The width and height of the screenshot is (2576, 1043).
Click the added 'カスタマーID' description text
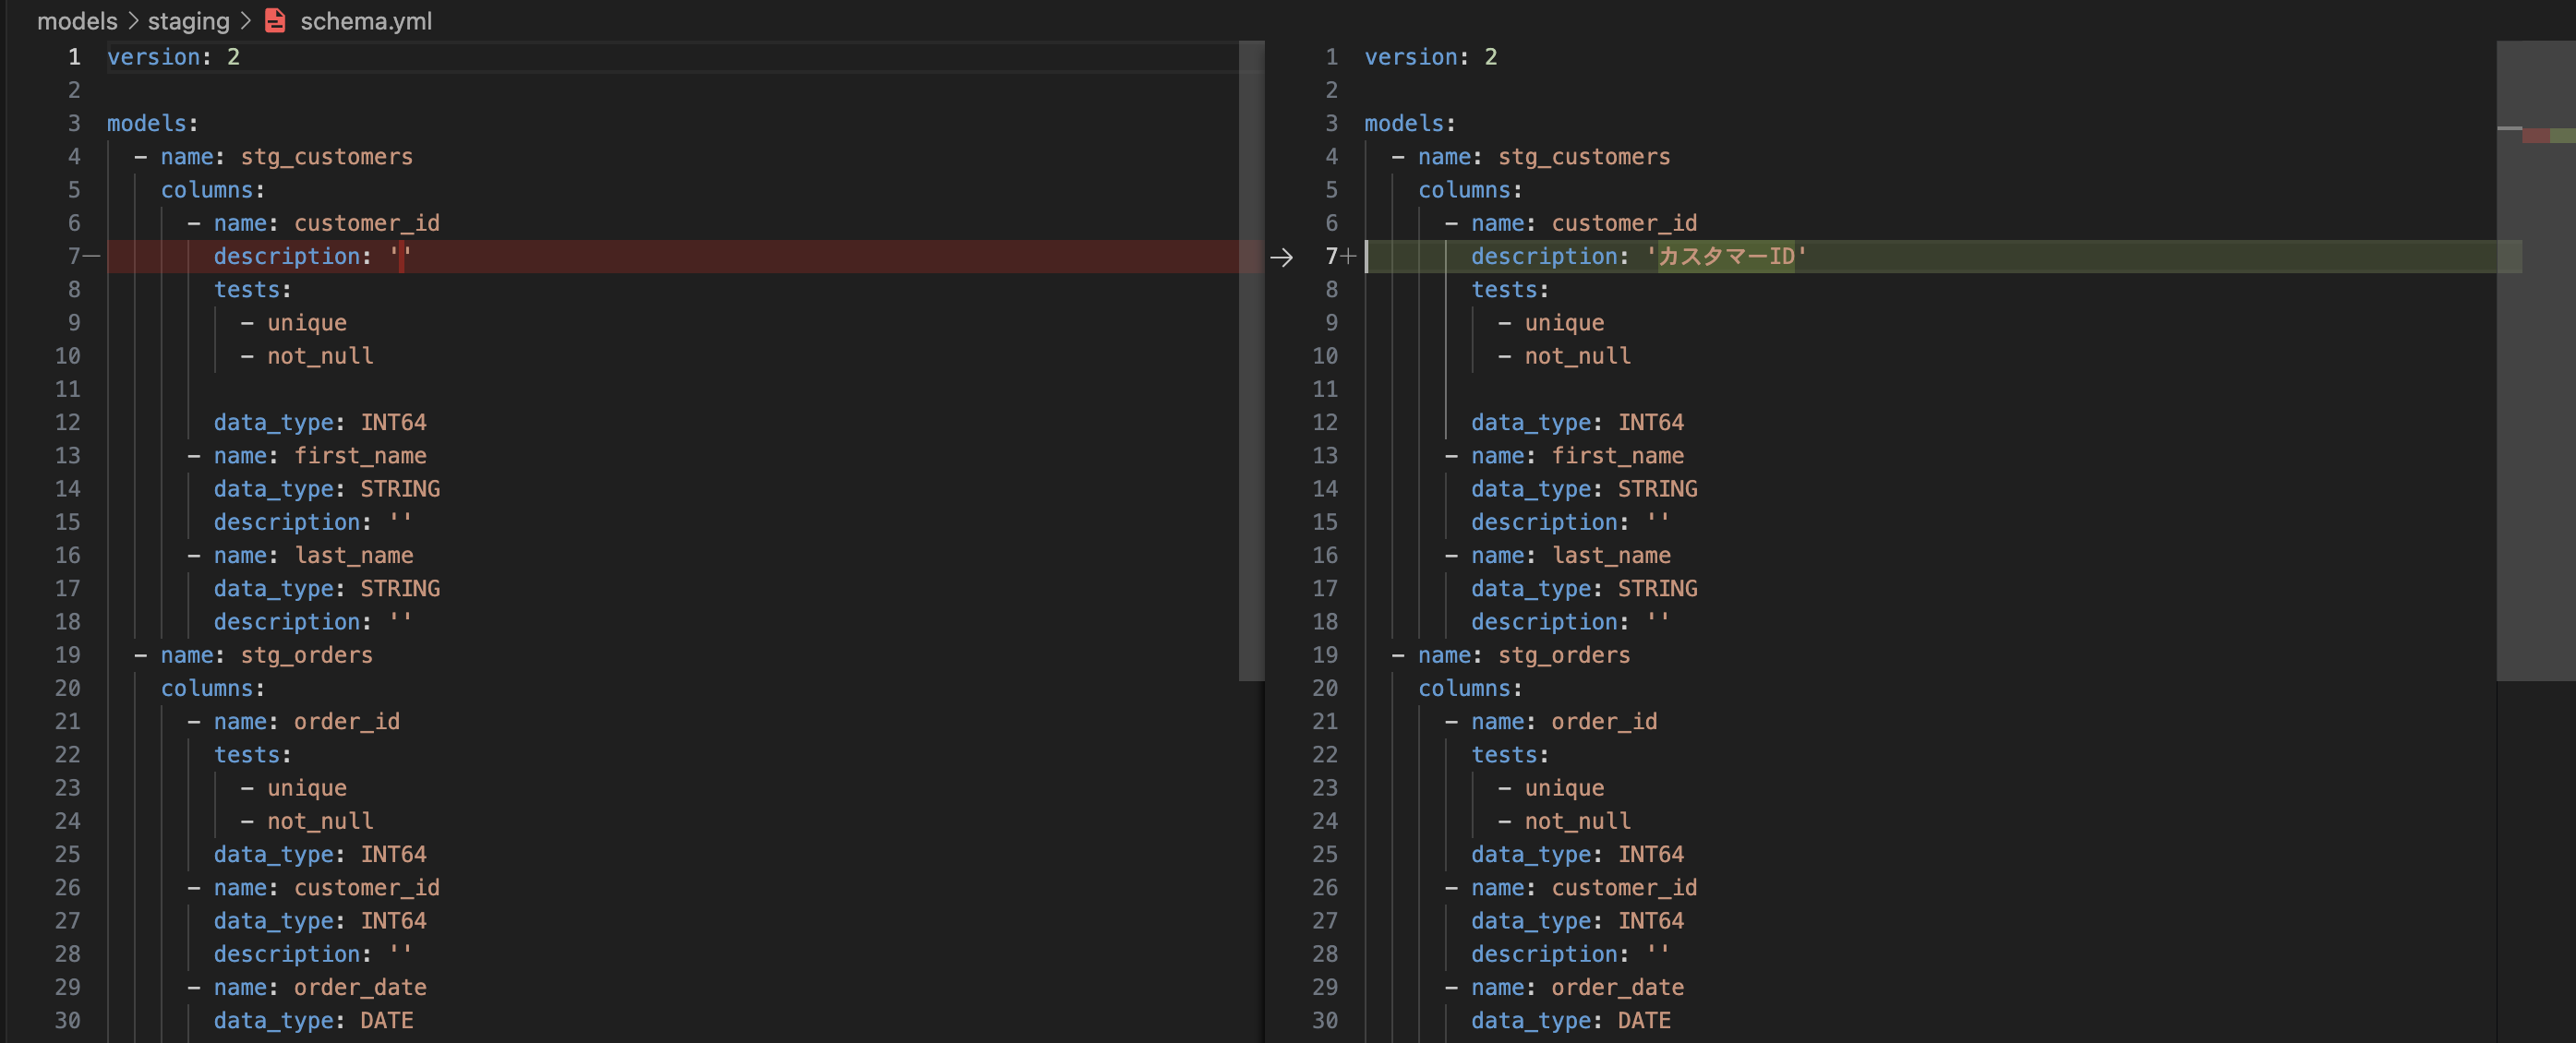point(1726,257)
